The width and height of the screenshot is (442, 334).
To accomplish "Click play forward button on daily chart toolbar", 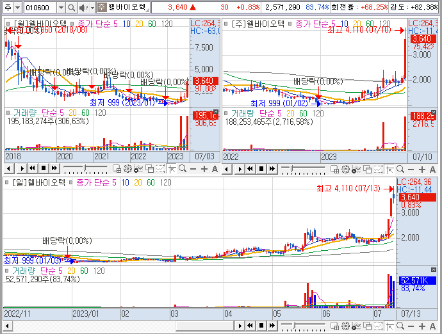I will (x=240, y=326).
